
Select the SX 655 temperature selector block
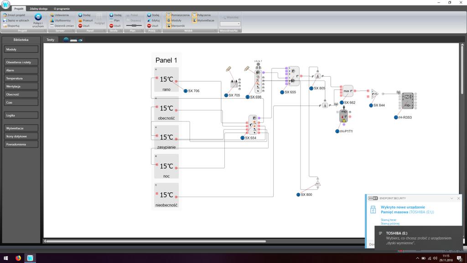click(x=294, y=76)
